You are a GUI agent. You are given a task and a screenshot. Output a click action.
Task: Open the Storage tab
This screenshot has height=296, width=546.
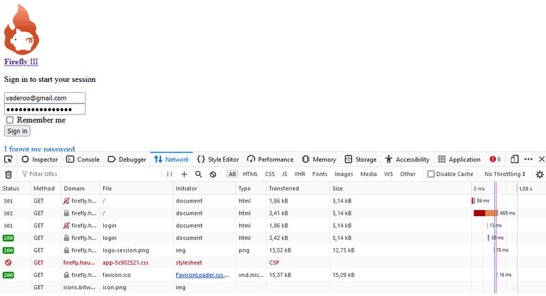(360, 160)
